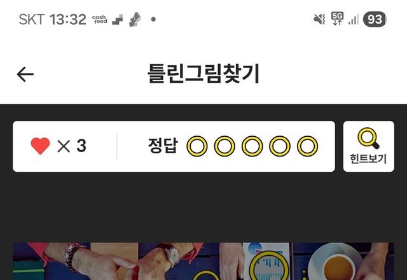This screenshot has width=407, height=280.
Task: Tap the staircase app notification icon
Action: (117, 20)
